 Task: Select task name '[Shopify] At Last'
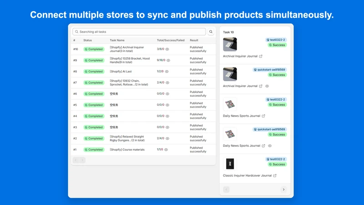tap(121, 72)
